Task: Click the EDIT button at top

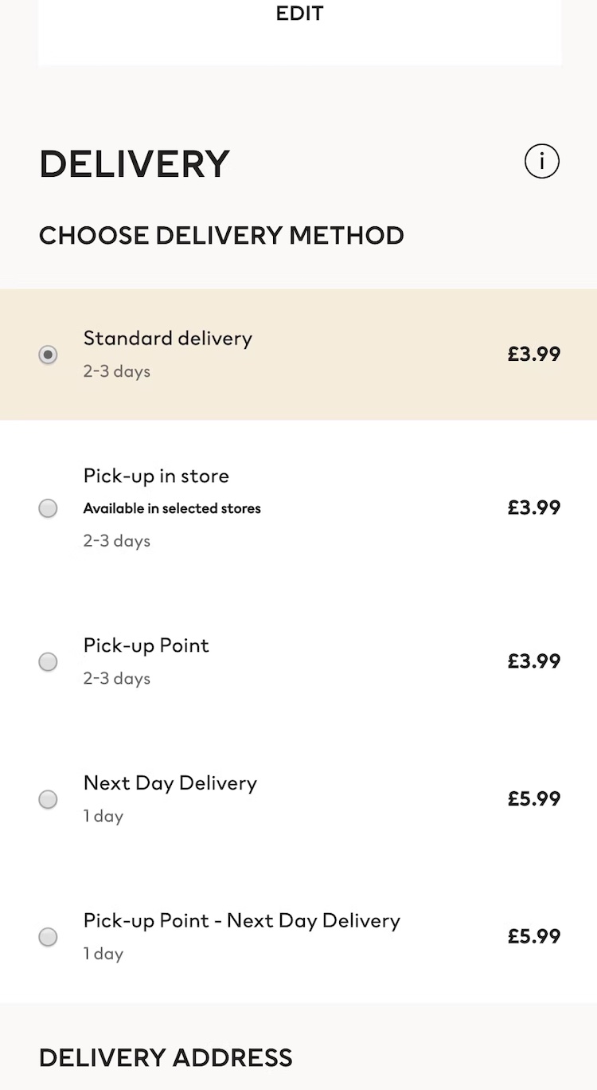Action: tap(299, 14)
